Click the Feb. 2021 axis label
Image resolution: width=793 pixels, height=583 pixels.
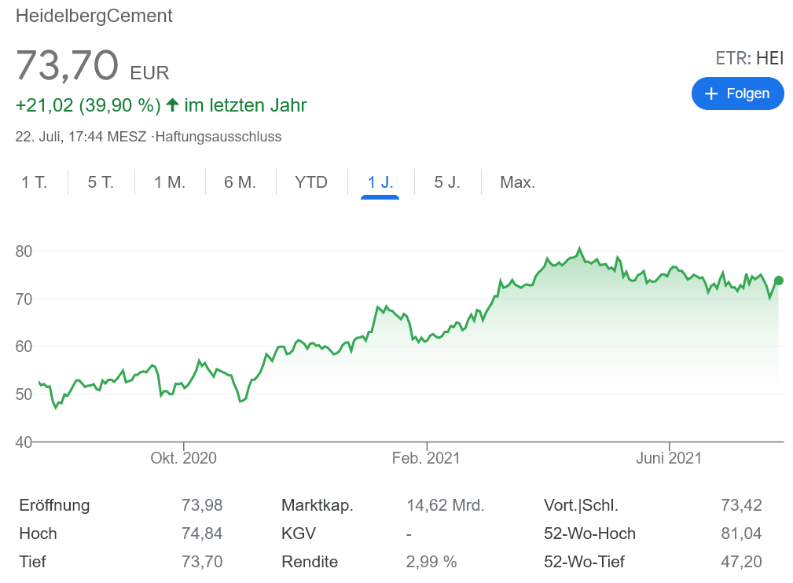(x=426, y=458)
